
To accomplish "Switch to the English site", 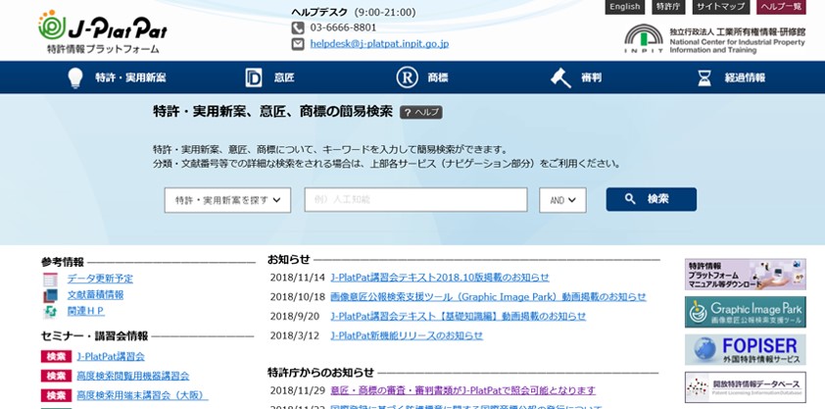I will point(624,7).
